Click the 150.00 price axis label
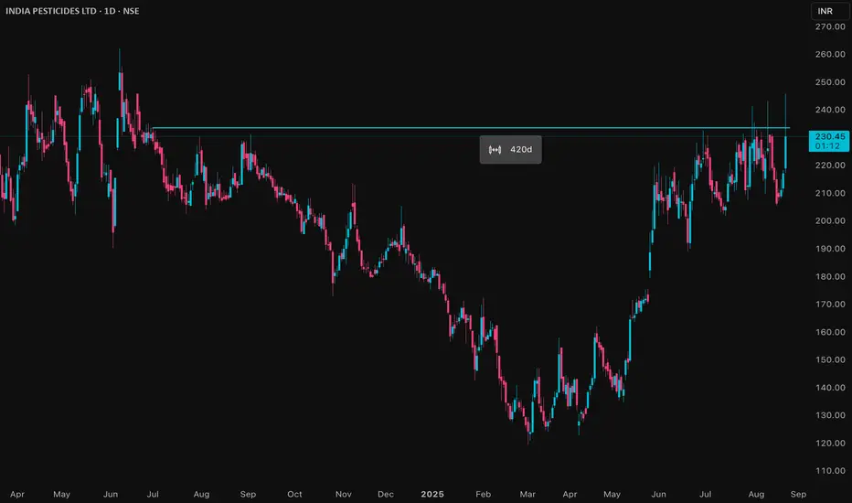Screen dimensions: 852x503 [830, 359]
